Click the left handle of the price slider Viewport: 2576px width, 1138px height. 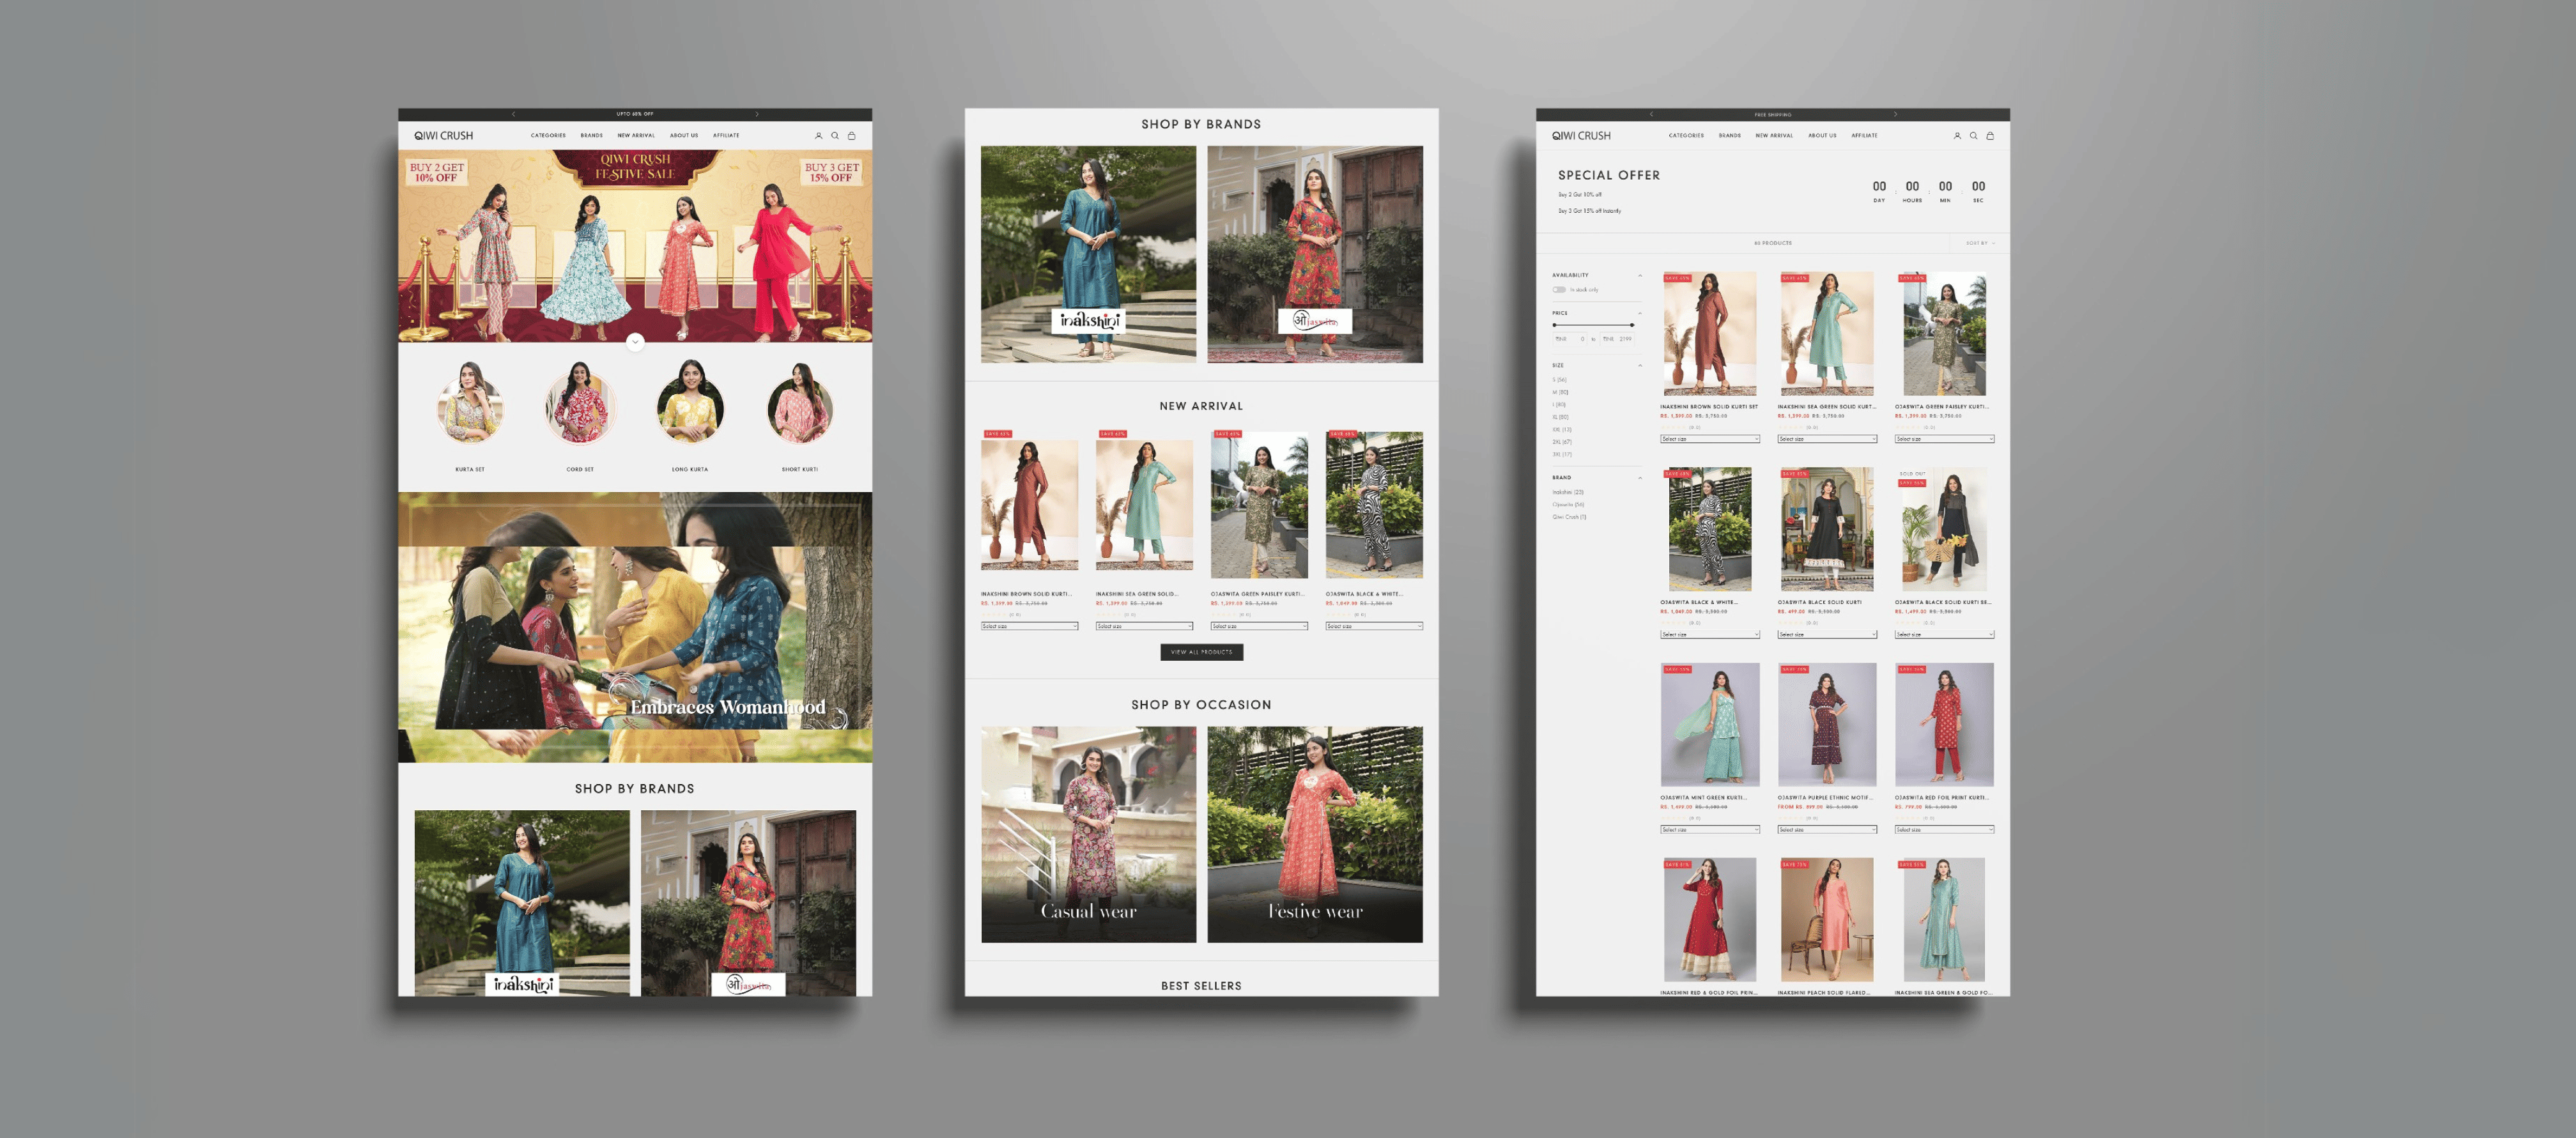tap(1554, 325)
